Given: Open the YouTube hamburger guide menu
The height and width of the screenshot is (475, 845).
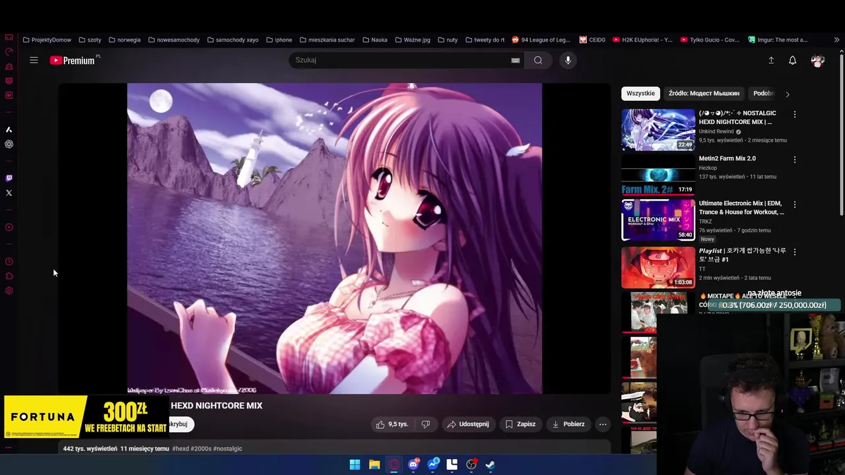Looking at the screenshot, I should (34, 60).
